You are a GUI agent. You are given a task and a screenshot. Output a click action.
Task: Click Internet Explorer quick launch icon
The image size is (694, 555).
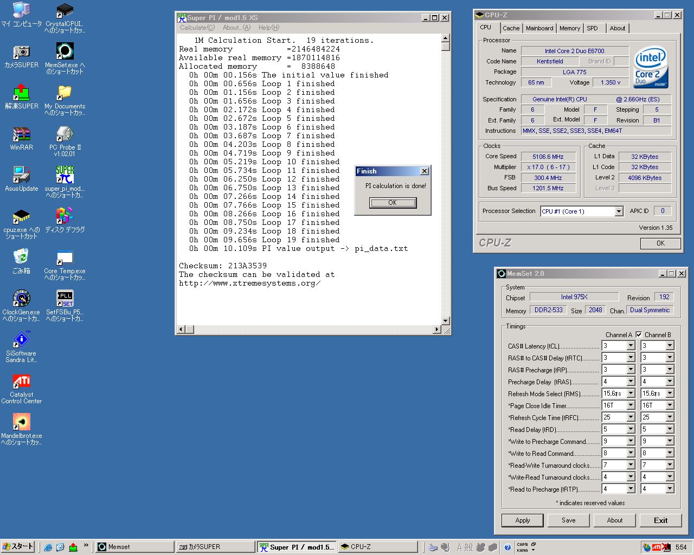[48, 547]
